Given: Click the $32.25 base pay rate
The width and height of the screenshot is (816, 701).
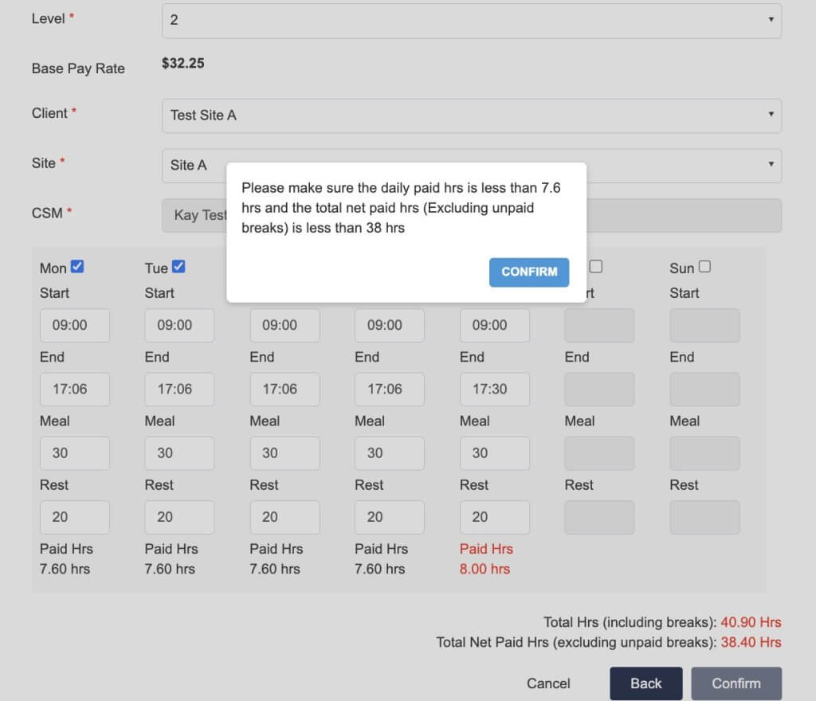Looking at the screenshot, I should (x=183, y=64).
